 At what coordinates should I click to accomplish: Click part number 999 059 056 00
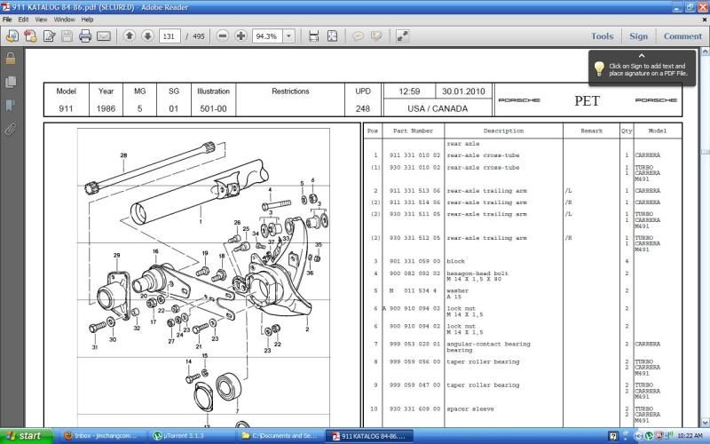click(x=414, y=362)
